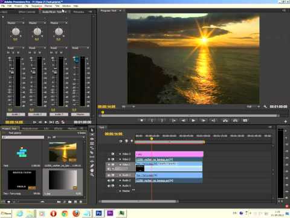Toggle Video 2 track eye visibility
The height and width of the screenshot is (218, 290).
click(x=109, y=159)
